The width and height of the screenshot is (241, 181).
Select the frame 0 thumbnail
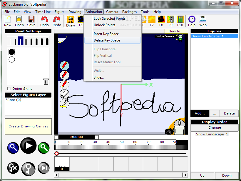click(62, 164)
